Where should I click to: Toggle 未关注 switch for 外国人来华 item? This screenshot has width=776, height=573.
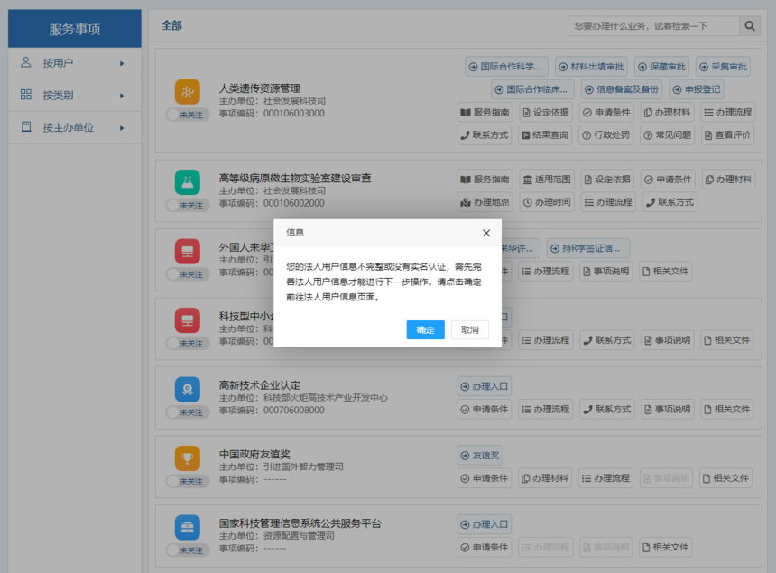tap(188, 274)
